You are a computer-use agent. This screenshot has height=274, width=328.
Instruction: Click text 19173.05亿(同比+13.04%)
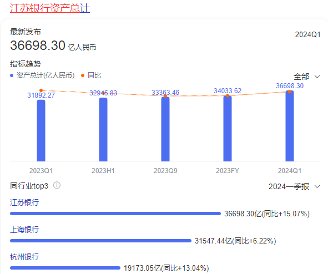166,268
